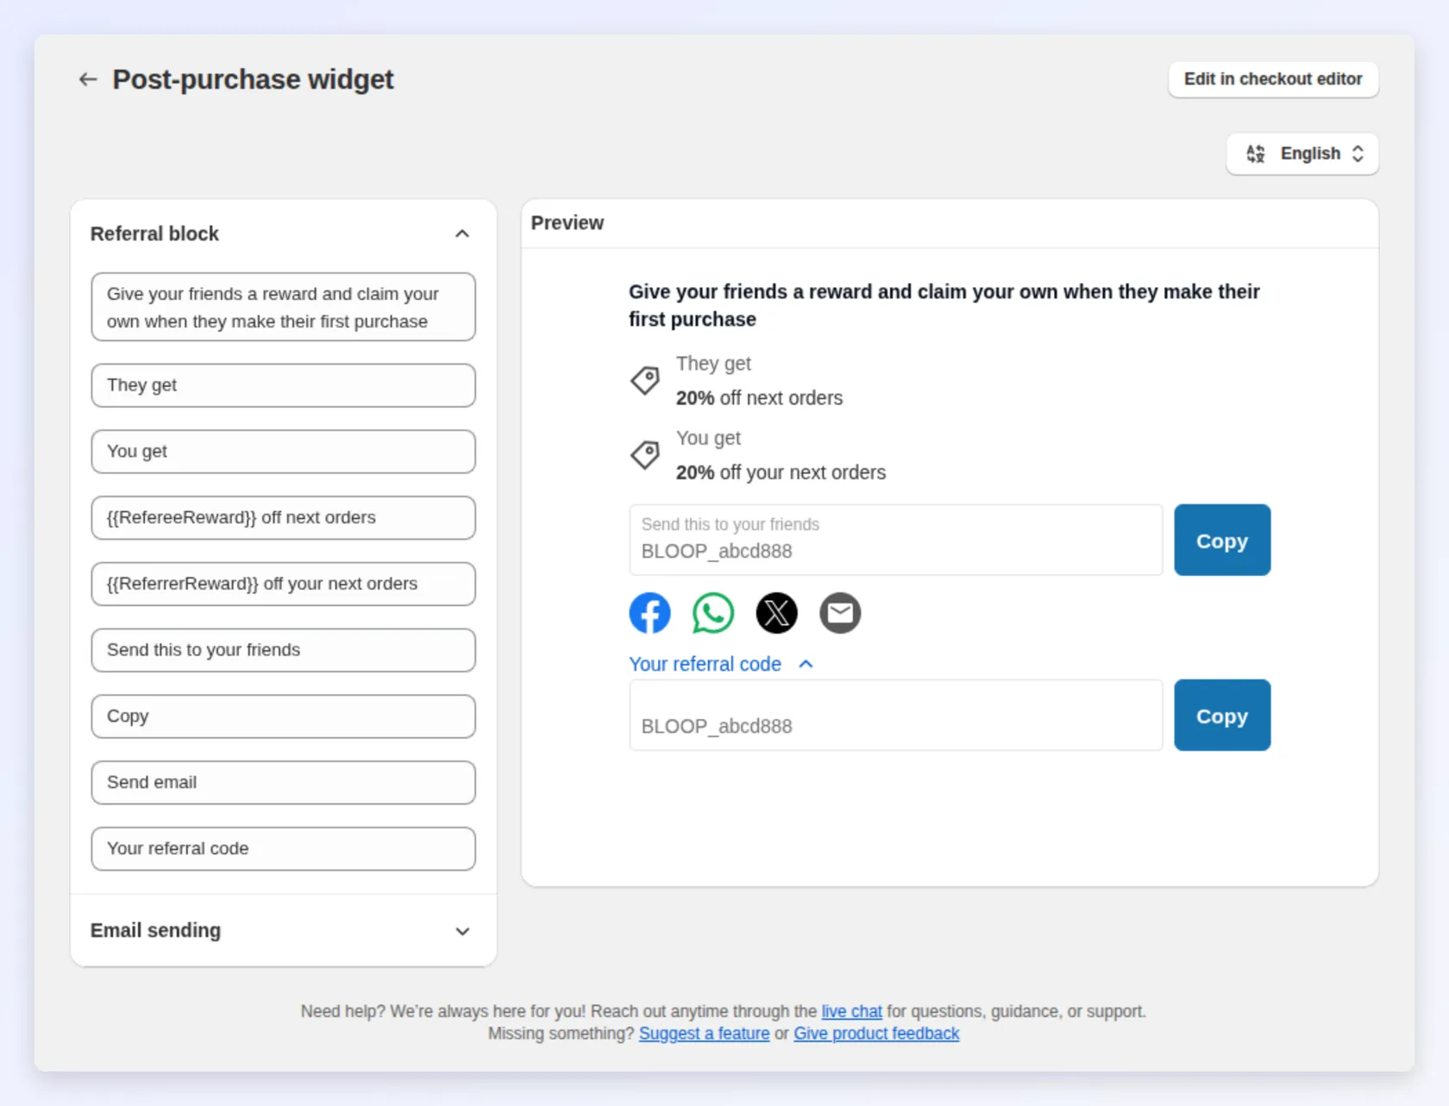Click the Preview panel heading

568,223
